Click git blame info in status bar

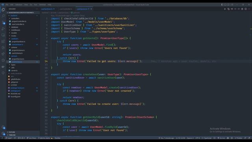(x=166, y=138)
